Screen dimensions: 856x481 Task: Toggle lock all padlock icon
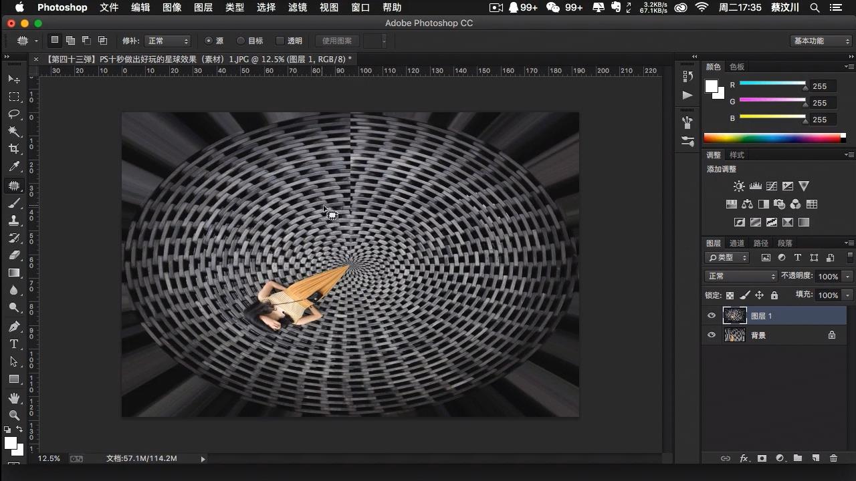coord(774,295)
